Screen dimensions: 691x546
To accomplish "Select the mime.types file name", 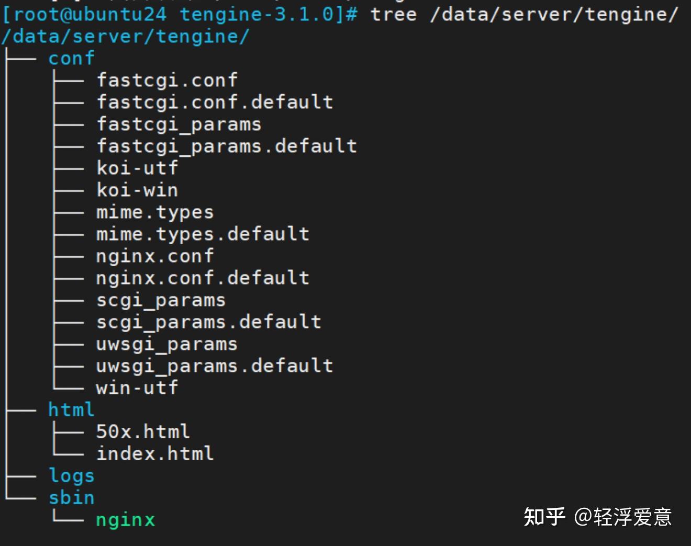I will point(155,212).
